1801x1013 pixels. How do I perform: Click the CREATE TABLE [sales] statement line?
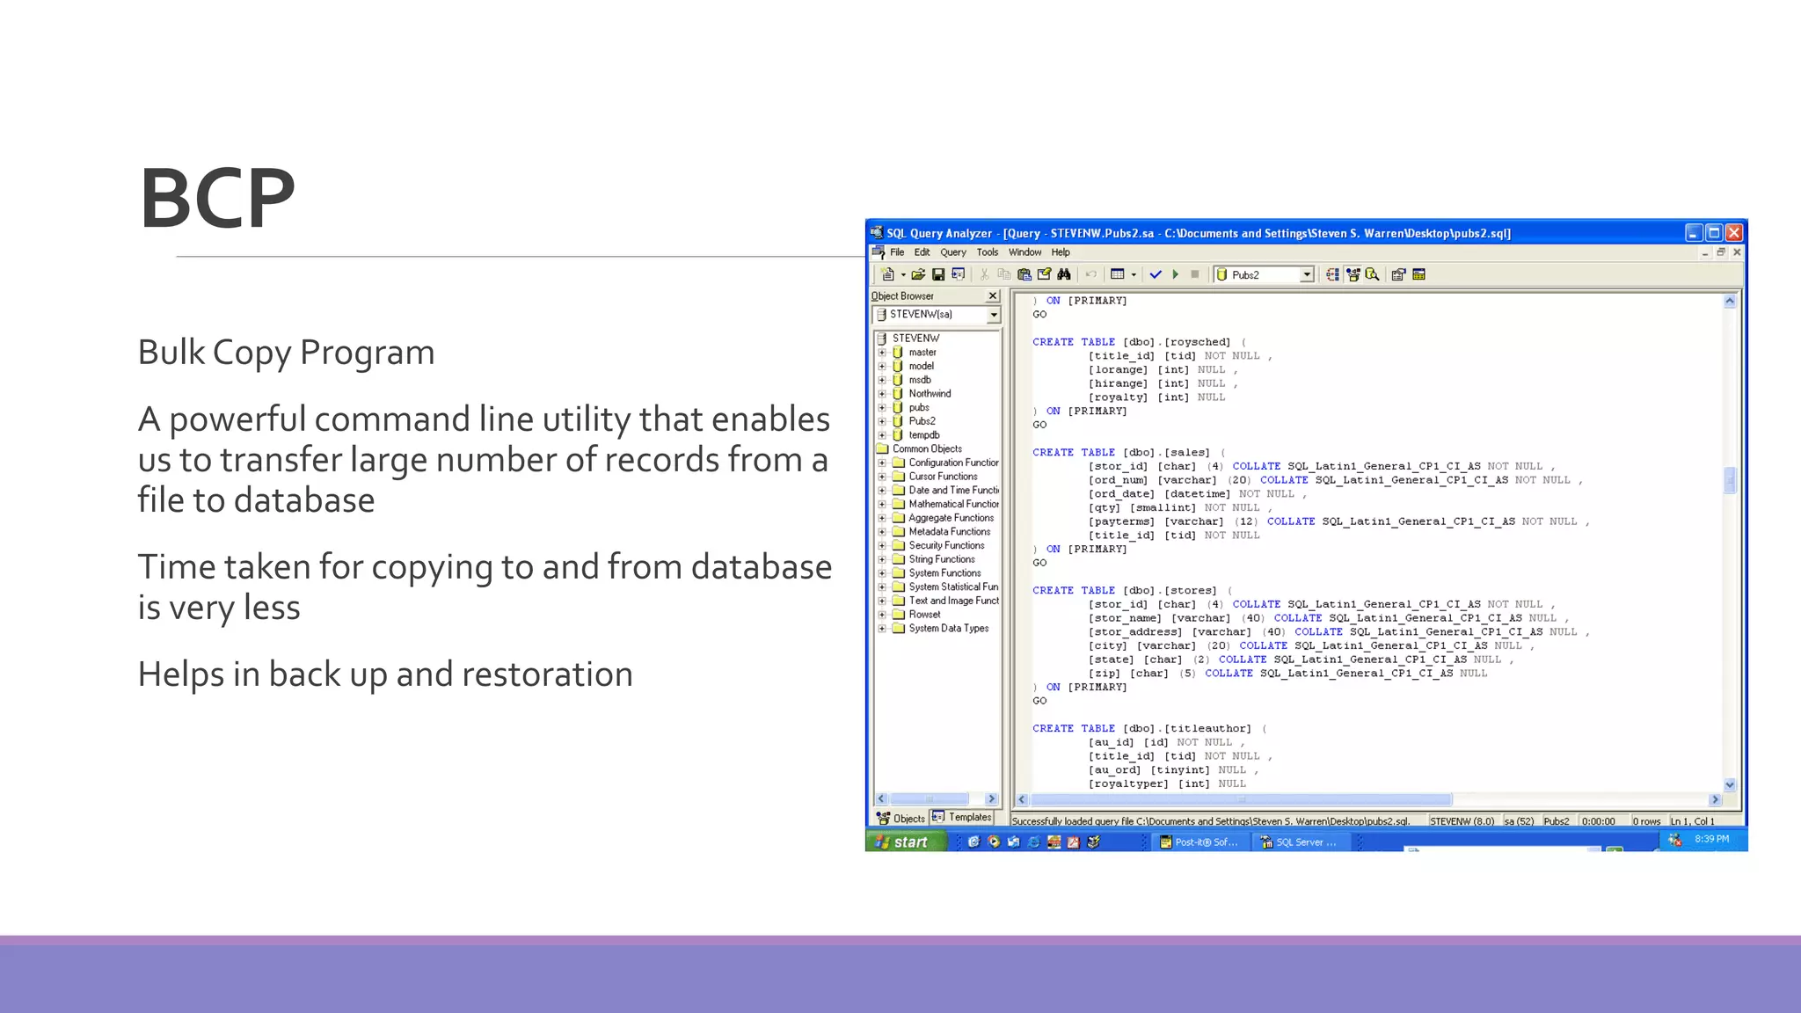click(1129, 453)
